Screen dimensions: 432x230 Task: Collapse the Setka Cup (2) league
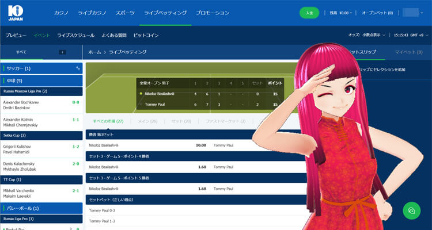pos(41,135)
